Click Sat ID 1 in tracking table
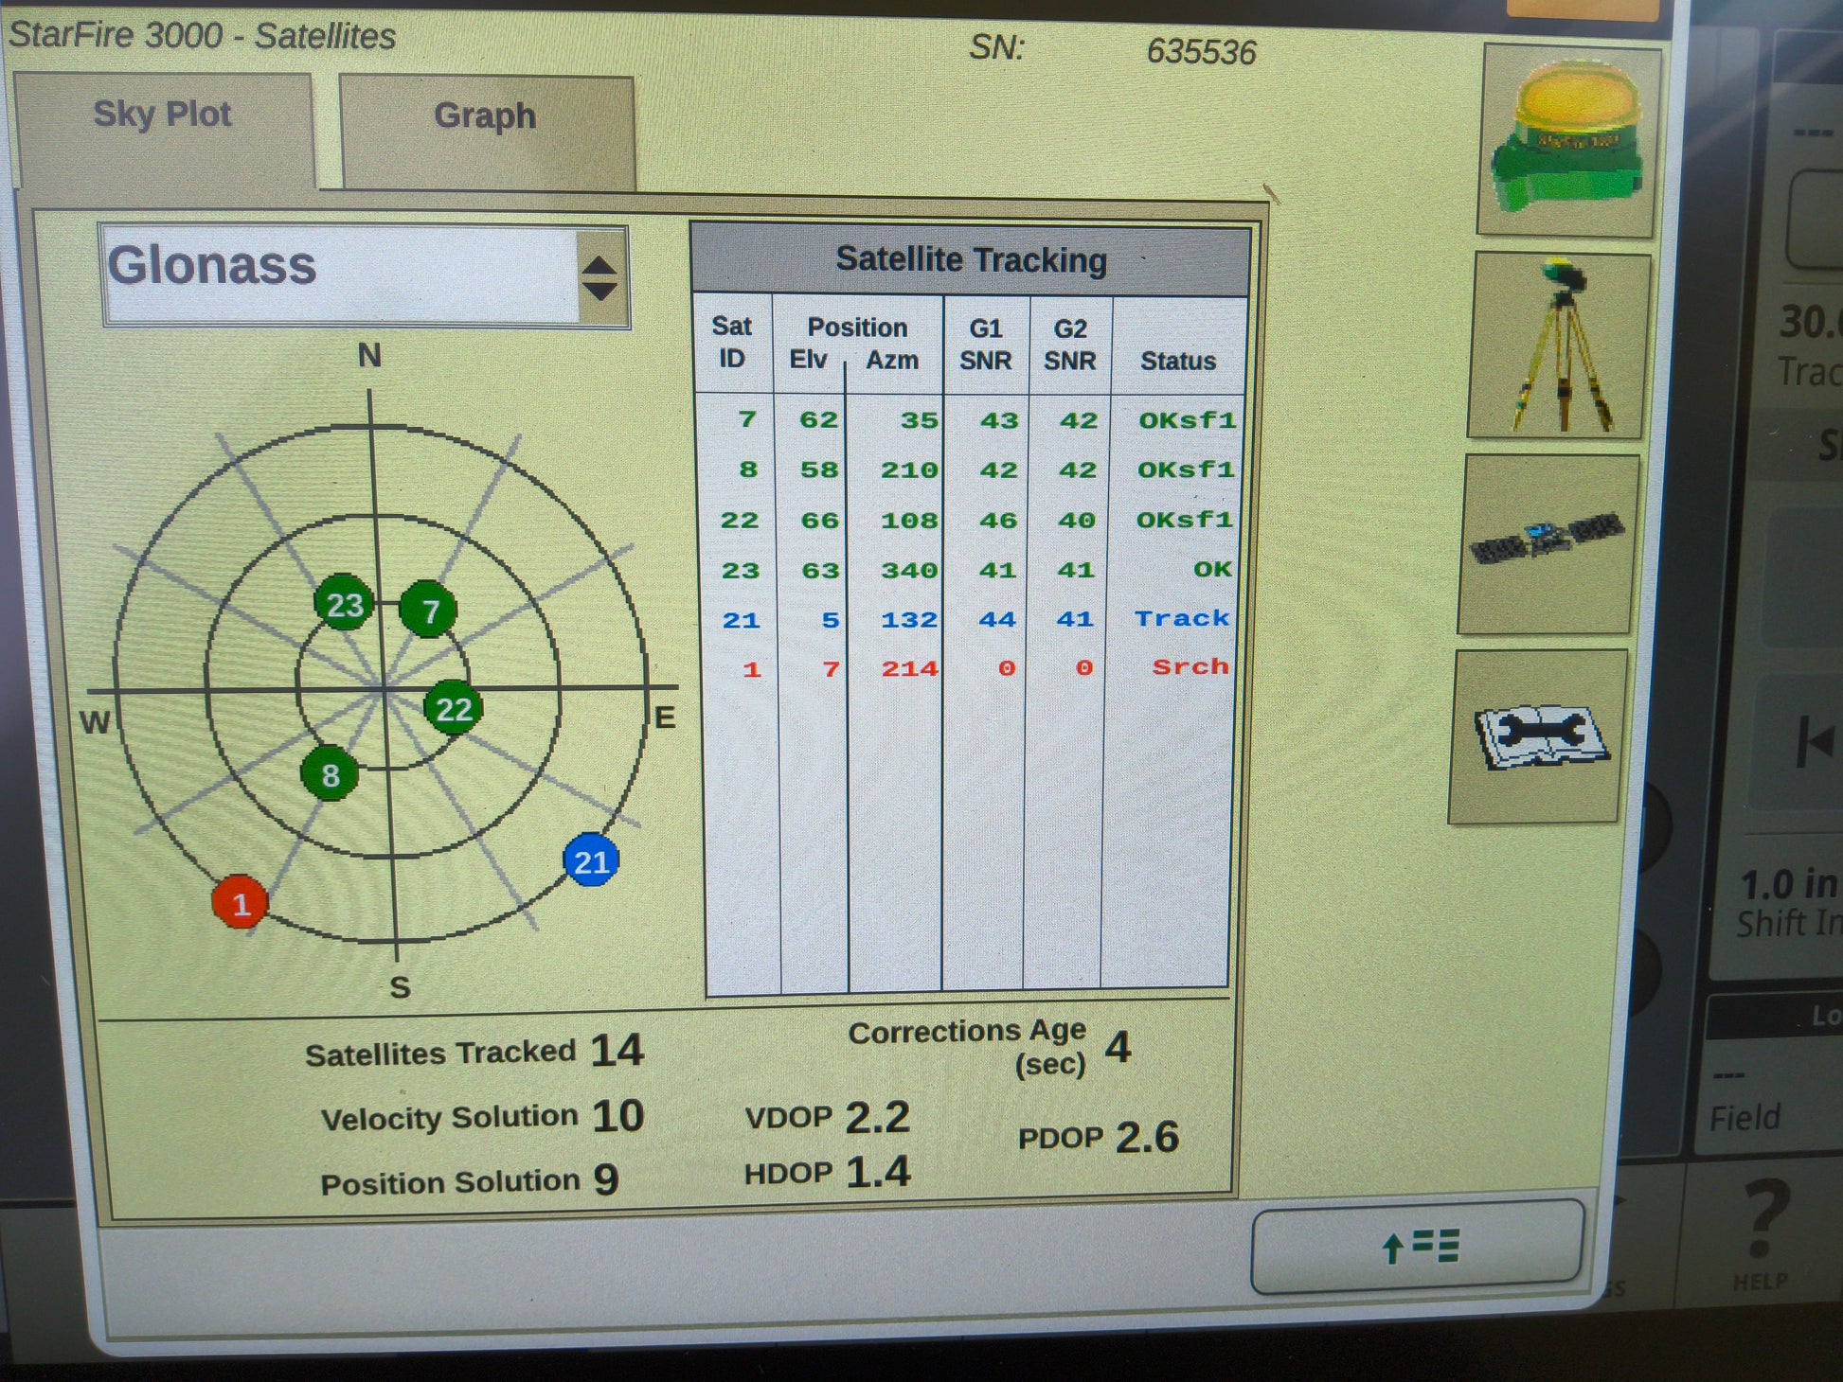This screenshot has height=1382, width=1843. tap(752, 670)
